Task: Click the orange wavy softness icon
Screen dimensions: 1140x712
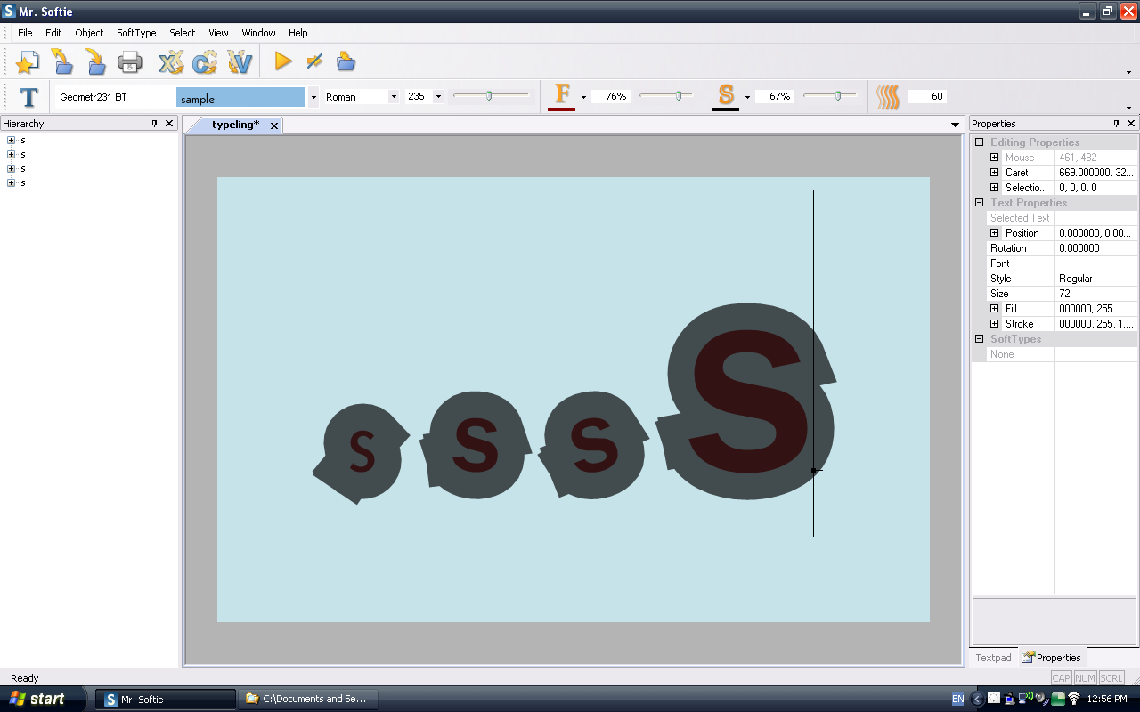Action: click(888, 97)
